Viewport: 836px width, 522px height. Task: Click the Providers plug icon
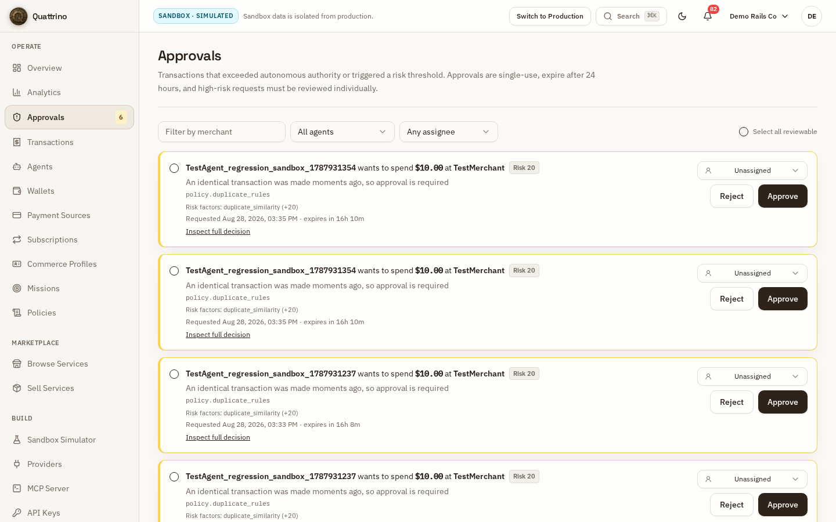pos(17,464)
